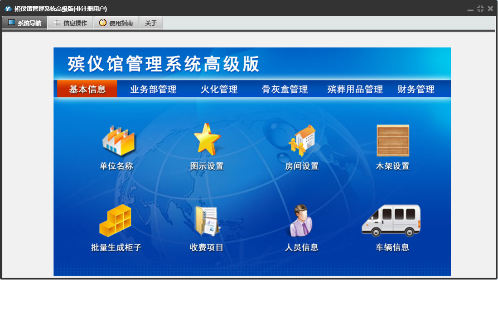Click the 人员信息 text label

(301, 247)
